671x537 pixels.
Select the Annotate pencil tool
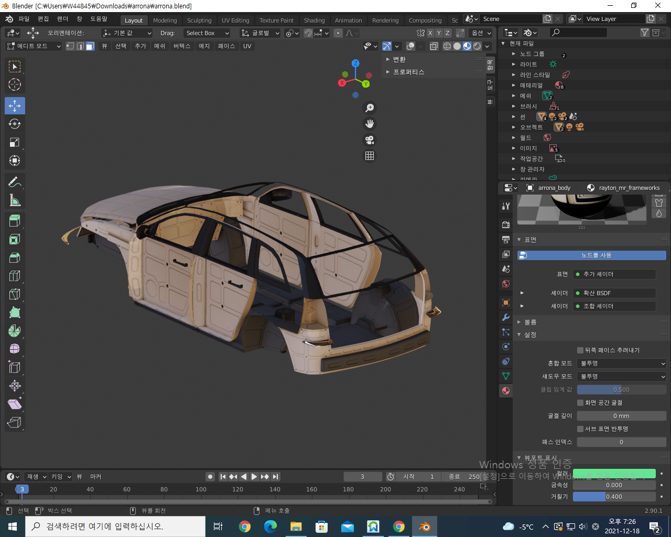coord(15,182)
